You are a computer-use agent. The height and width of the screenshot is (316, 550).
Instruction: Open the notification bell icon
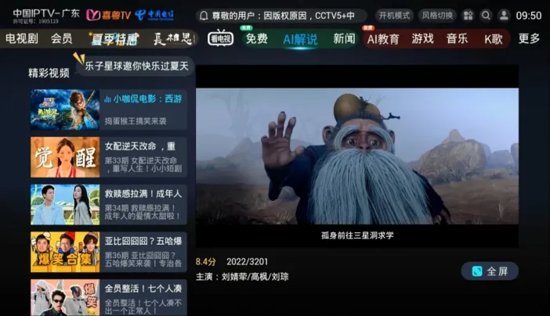(x=204, y=16)
